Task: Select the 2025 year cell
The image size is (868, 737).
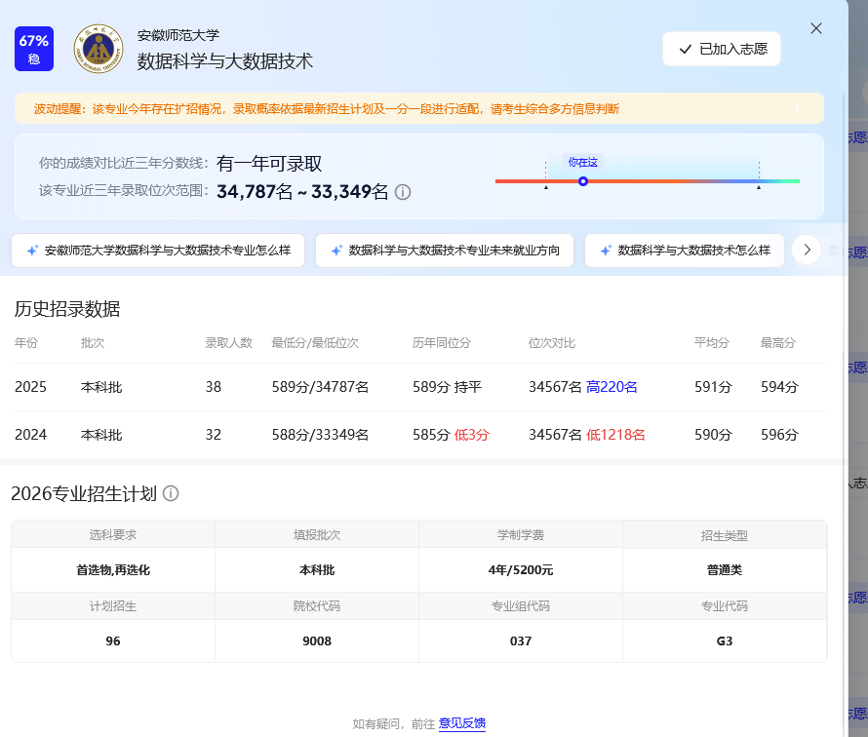Action: coord(30,387)
